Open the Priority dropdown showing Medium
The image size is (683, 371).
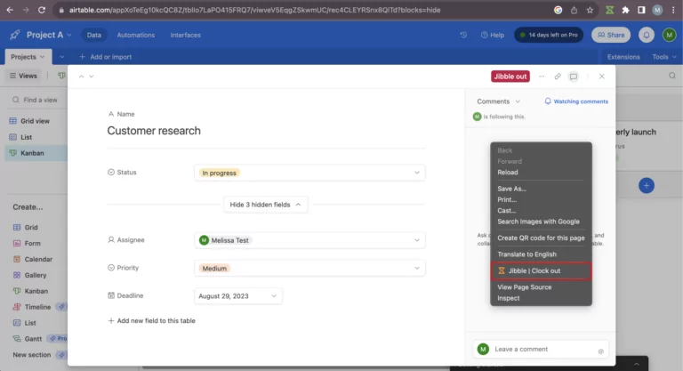pos(309,268)
